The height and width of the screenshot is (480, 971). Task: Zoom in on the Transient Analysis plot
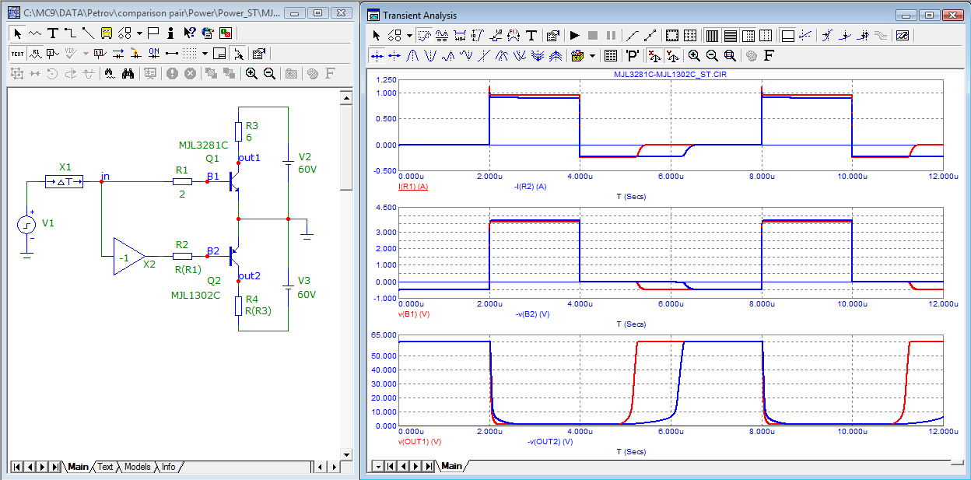pyautogui.click(x=694, y=55)
